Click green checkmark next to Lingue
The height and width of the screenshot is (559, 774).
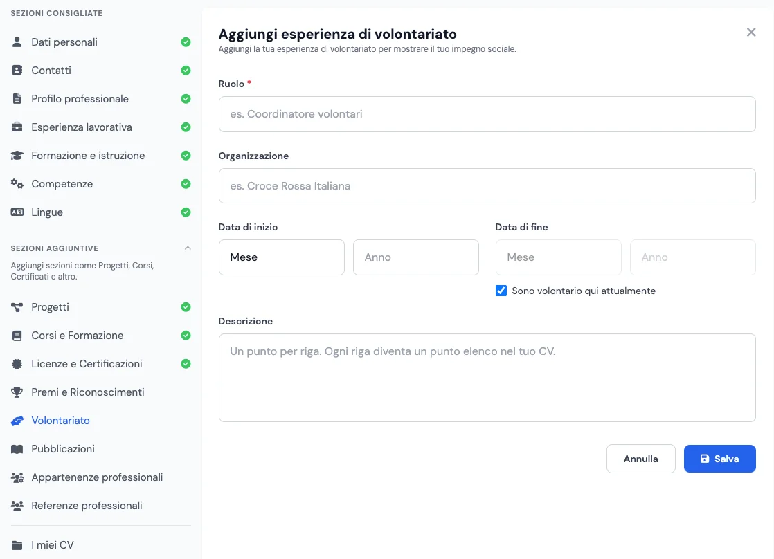186,212
